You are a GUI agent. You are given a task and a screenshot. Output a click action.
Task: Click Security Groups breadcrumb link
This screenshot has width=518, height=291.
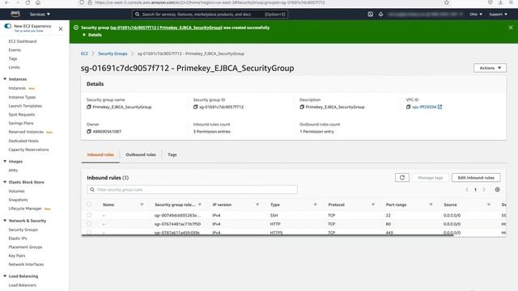click(113, 53)
